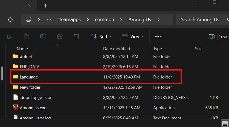
Task: Expand chevron after the This PC icon
Action: (39, 19)
